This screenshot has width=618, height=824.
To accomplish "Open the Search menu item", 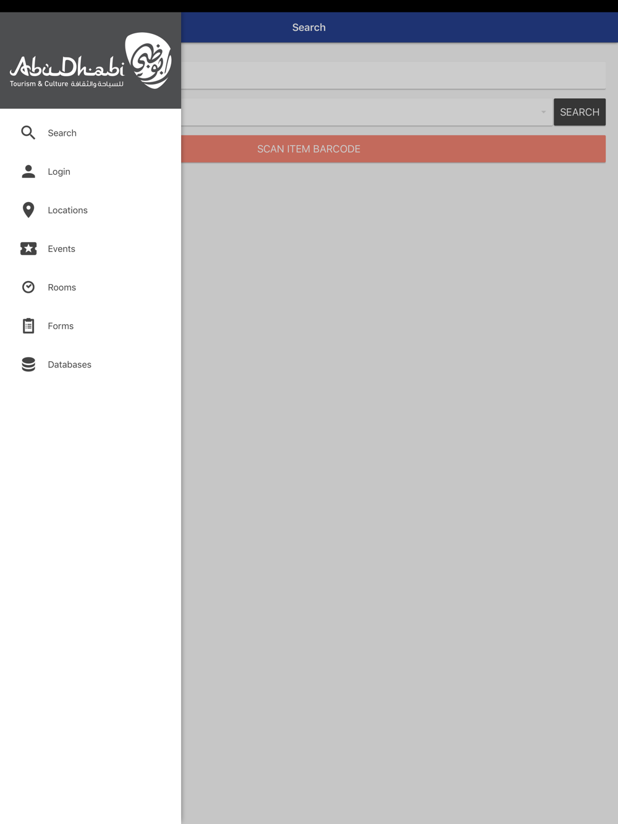I will [91, 133].
